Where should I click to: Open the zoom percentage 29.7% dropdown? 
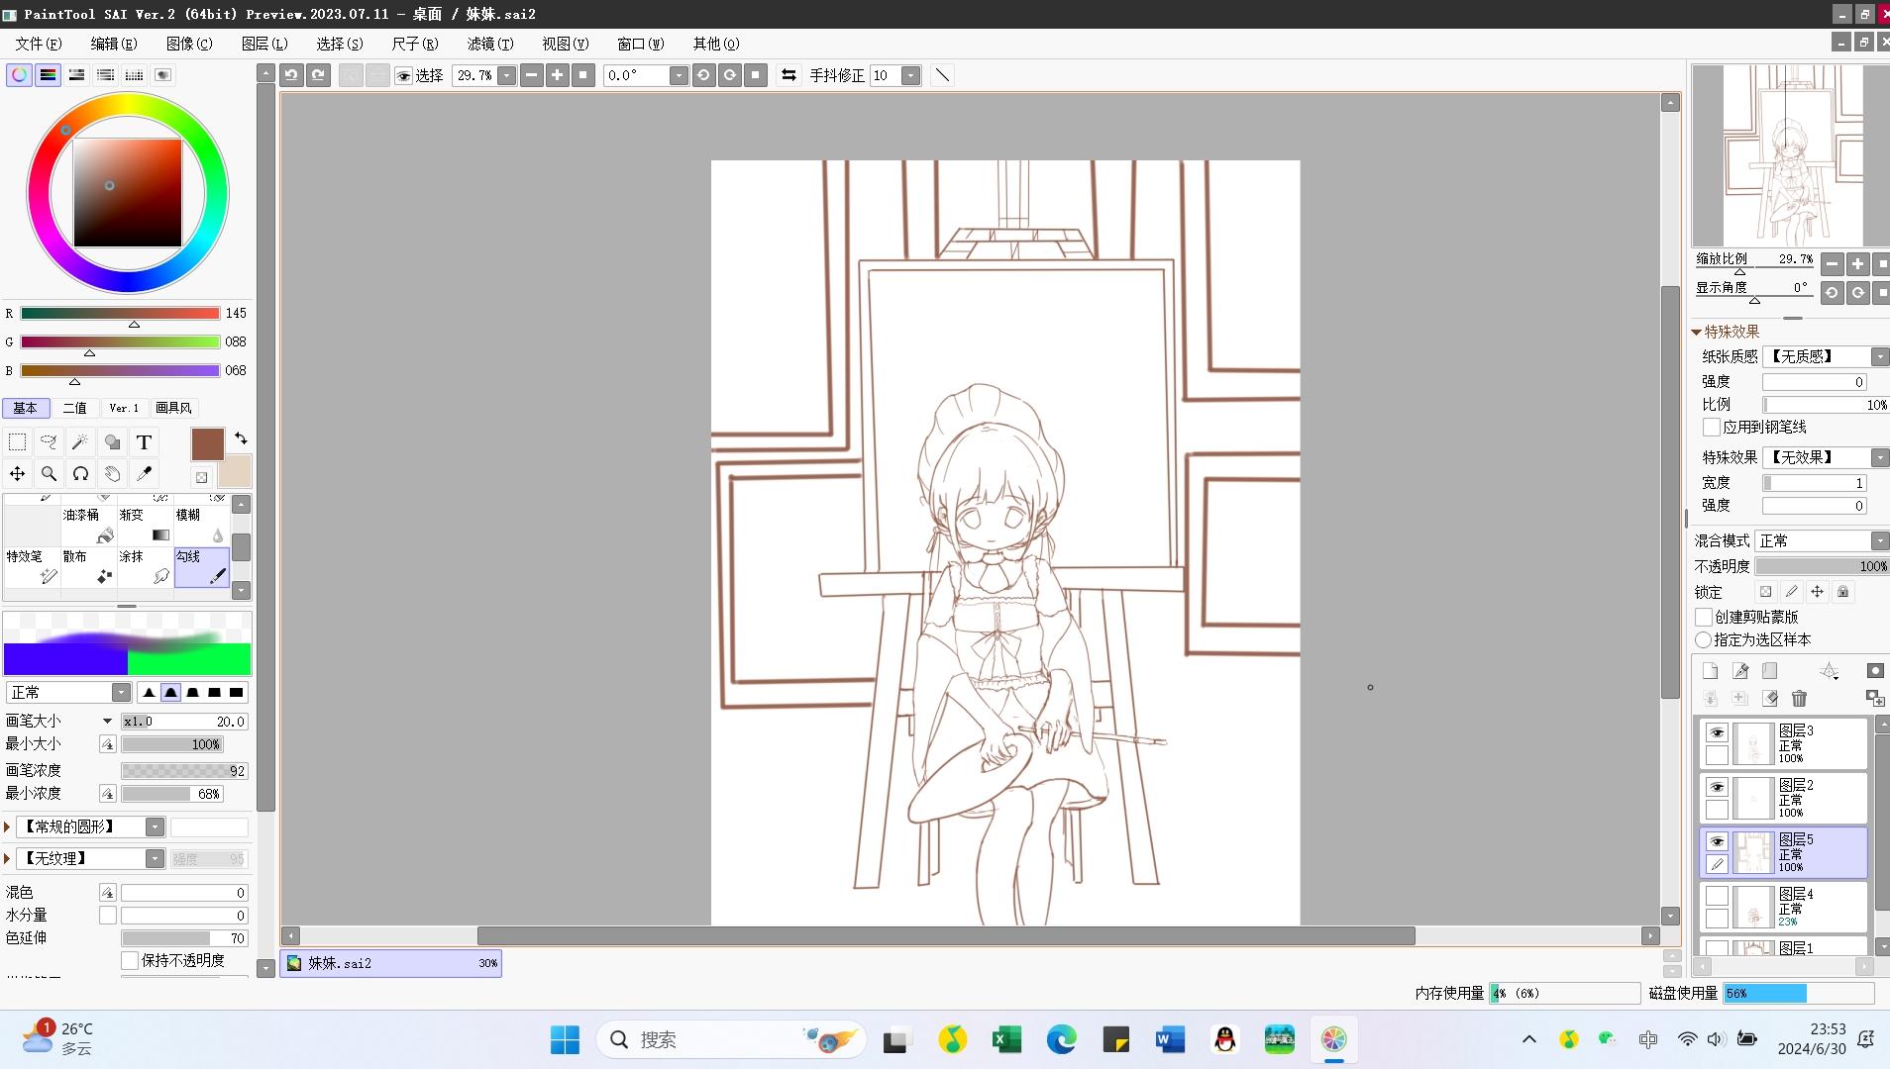[x=506, y=75]
